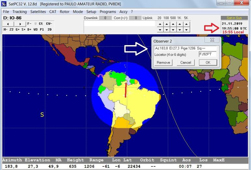Viewport: 251px width, 170px height.
Task: Click the Locator input field with FJ92PT
Action: 207,54
